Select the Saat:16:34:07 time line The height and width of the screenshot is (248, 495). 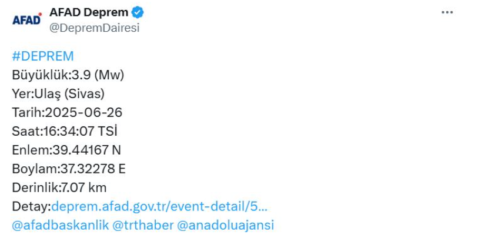click(x=65, y=131)
